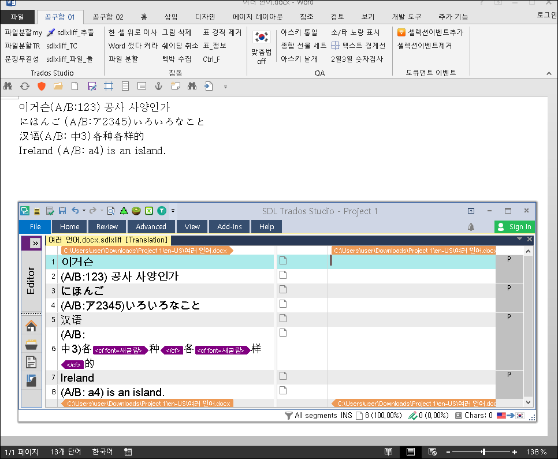This screenshot has height=459, width=558.
Task: Open the Trados document tab list dropdown arrow
Action: pos(519,239)
